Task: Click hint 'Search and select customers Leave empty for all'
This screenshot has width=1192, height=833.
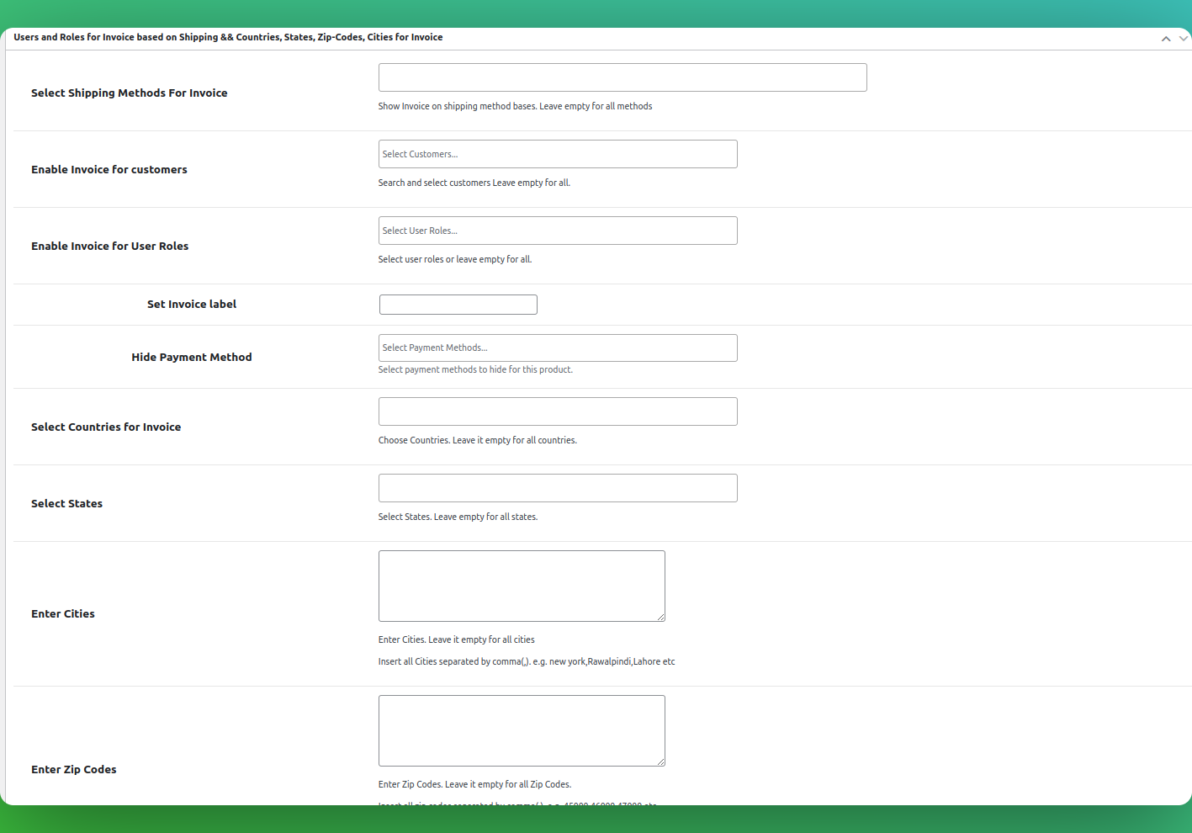Action: point(474,183)
